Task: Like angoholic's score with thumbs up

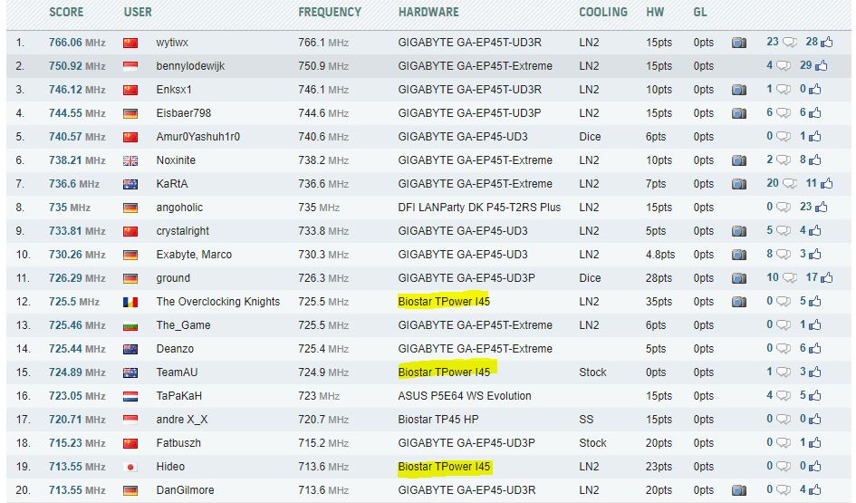Action: click(x=821, y=207)
